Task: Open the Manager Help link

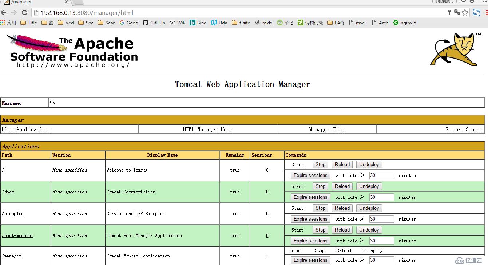Action: pos(326,129)
